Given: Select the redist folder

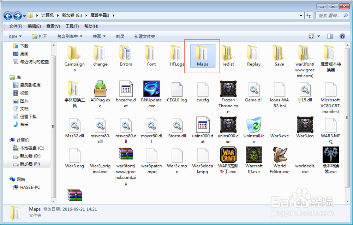Looking at the screenshot, I should 228,56.
